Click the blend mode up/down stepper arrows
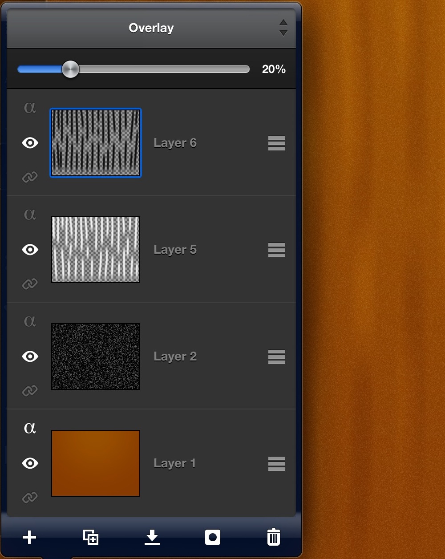Screen dimensions: 445x559 pyautogui.click(x=283, y=28)
